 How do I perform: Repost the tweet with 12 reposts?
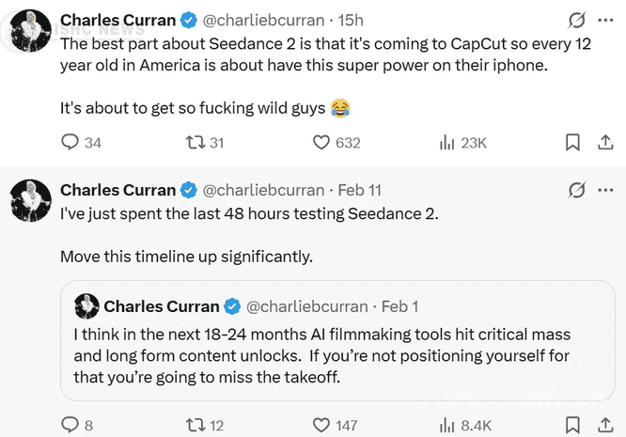tap(196, 426)
